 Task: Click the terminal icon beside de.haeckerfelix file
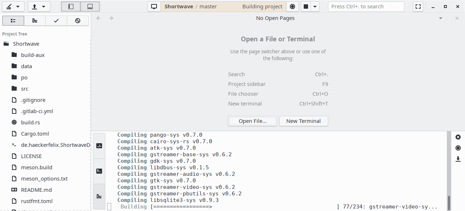click(14, 145)
